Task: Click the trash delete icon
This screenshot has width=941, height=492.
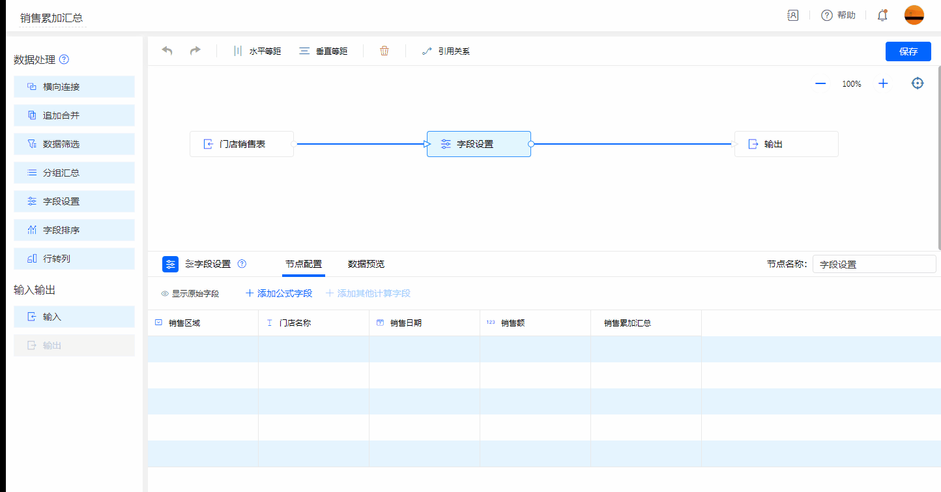Action: click(x=384, y=51)
